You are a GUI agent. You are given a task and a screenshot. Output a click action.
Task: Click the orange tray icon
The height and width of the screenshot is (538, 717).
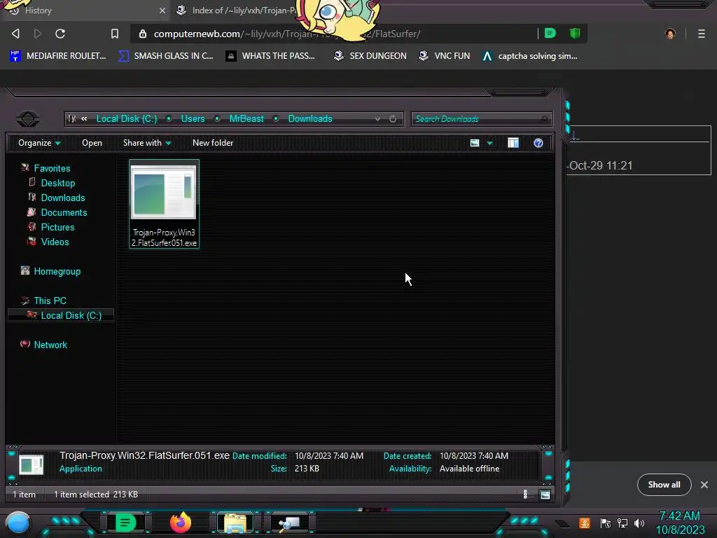(585, 523)
